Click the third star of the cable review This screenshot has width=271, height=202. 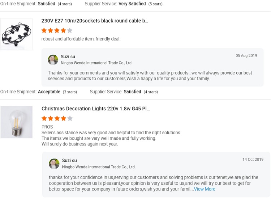point(57,30)
